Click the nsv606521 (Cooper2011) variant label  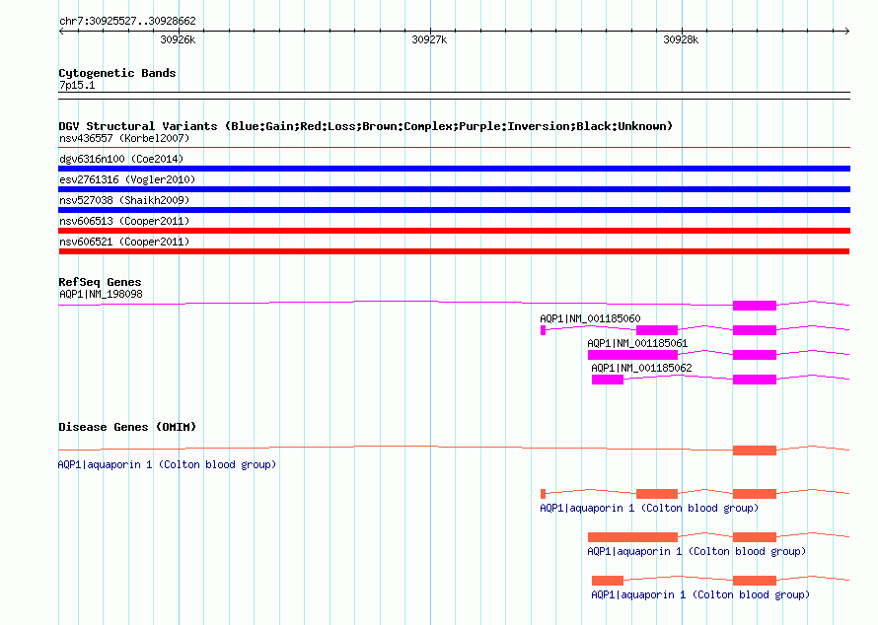(x=124, y=242)
